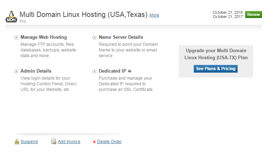Click the invoice document icon
Image resolution: width=274 pixels, height=160 pixels.
(53, 142)
